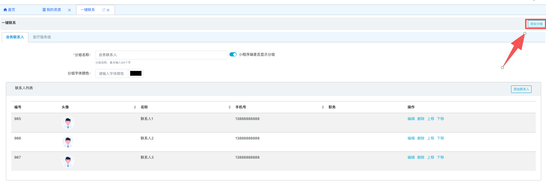The width and height of the screenshot is (546, 189).
Task: Switch to the 医疗服务组 tab
Action: click(x=42, y=37)
